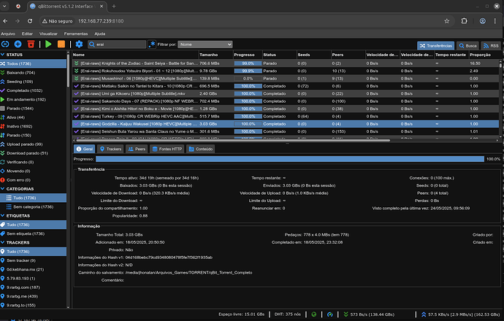This screenshot has width=504, height=321.
Task: Collapse the TRACKERS section chevron
Action: [x=3, y=242]
